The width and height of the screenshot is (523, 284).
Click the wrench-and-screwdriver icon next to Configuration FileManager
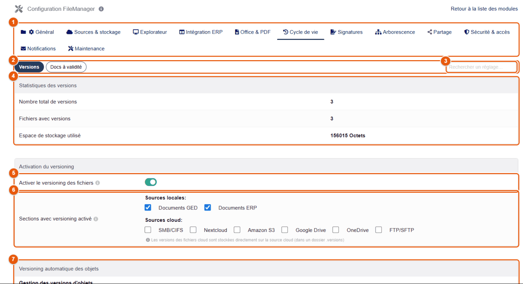tap(19, 9)
